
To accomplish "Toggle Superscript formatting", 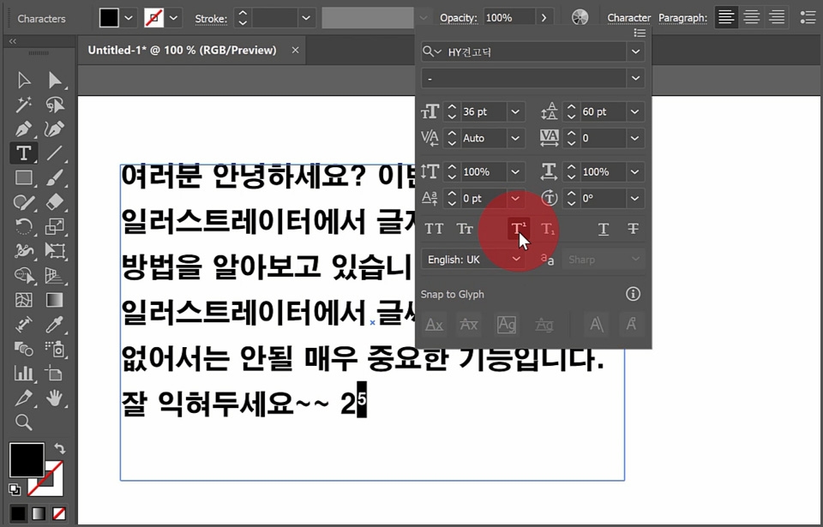I will pyautogui.click(x=518, y=229).
